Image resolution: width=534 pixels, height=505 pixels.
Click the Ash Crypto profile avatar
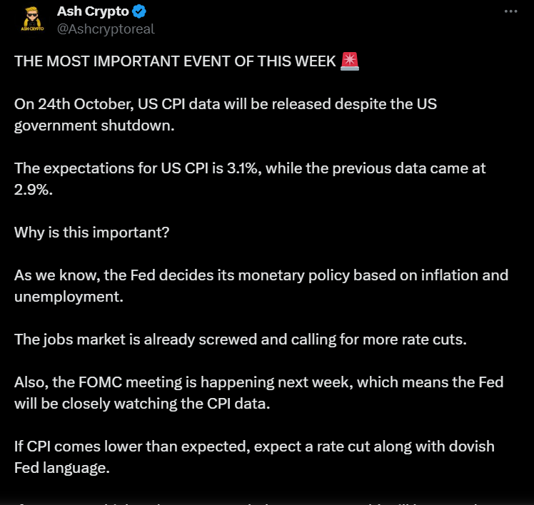tap(31, 20)
